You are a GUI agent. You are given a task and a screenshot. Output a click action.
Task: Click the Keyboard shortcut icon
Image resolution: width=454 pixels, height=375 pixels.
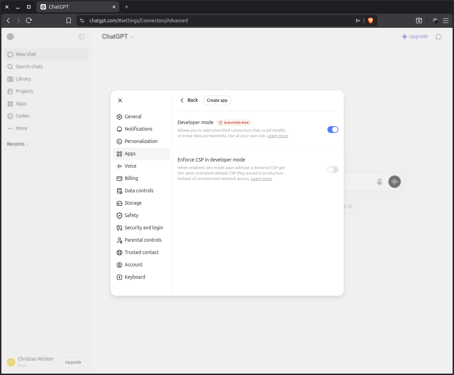tap(119, 277)
